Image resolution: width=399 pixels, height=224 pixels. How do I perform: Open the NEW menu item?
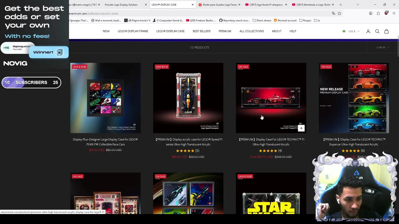[106, 31]
